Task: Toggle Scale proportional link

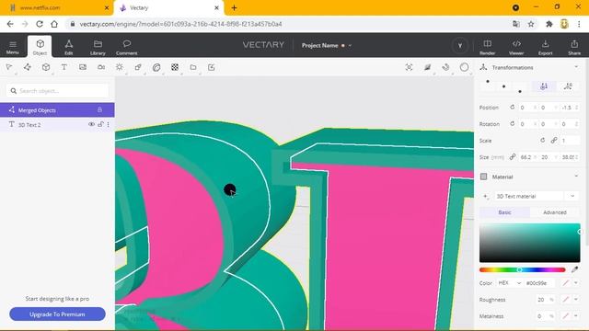Action: [554, 140]
